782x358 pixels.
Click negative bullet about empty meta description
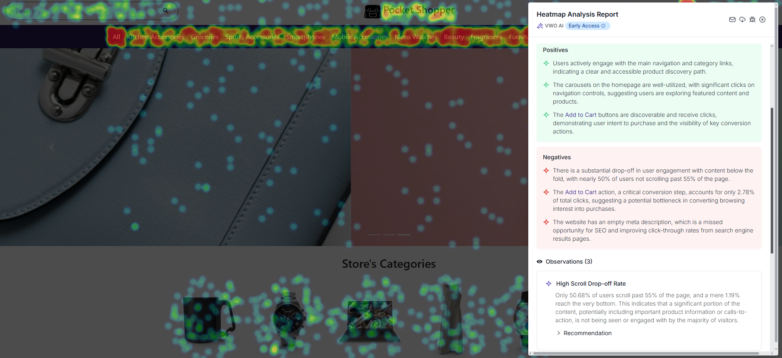pyautogui.click(x=653, y=230)
